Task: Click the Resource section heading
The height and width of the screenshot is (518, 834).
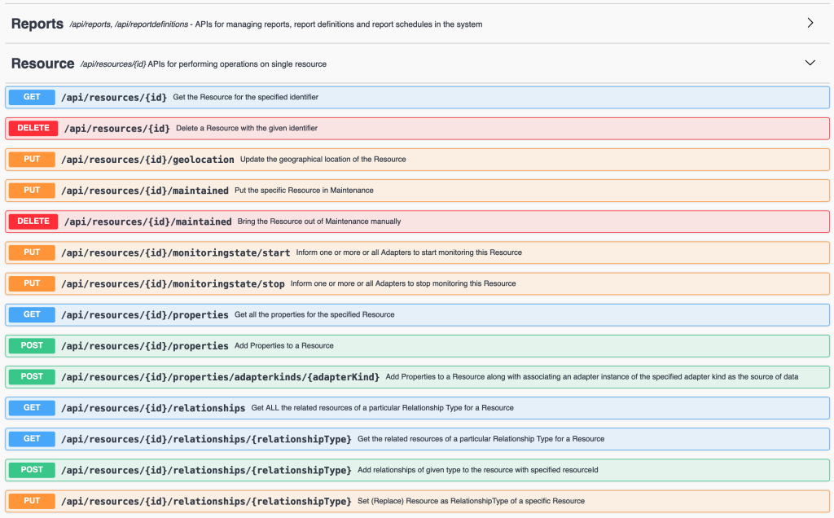Action: click(42, 64)
